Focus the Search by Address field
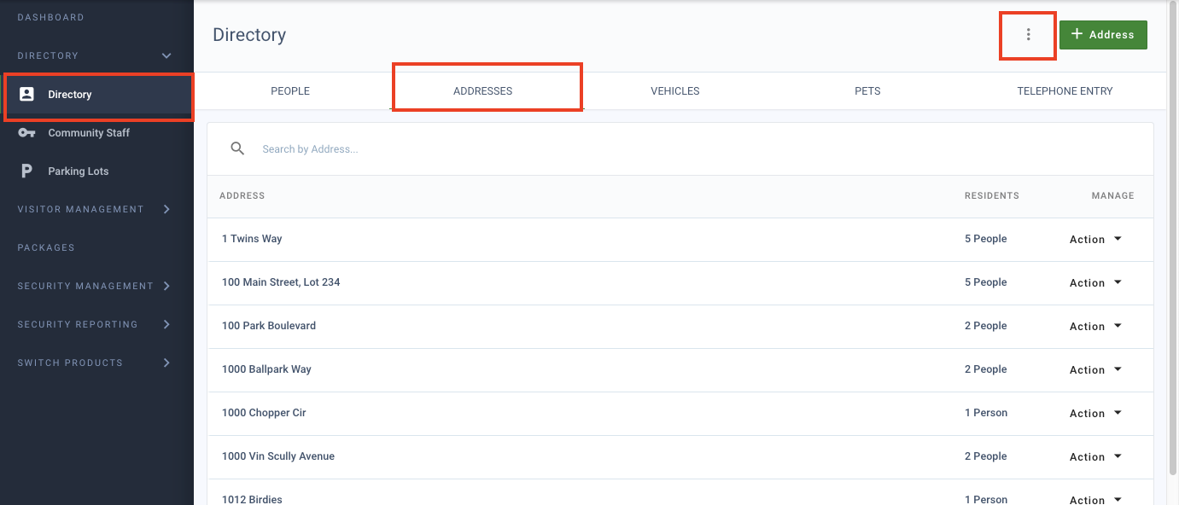Image resolution: width=1179 pixels, height=505 pixels. [x=700, y=149]
